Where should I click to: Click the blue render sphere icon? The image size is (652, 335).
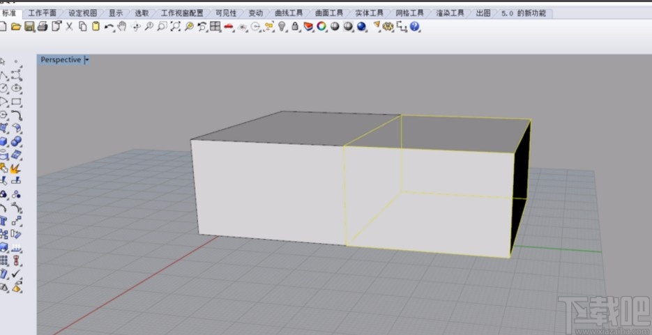click(x=361, y=27)
